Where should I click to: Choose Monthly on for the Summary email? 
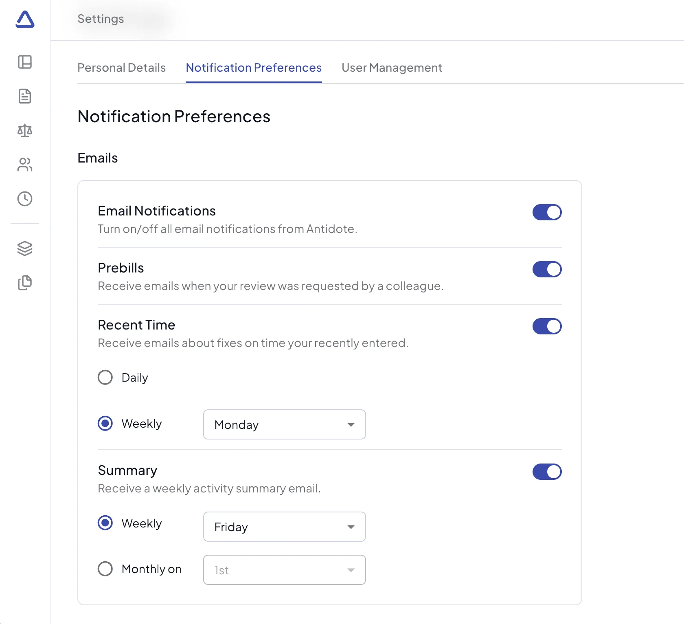[105, 569]
